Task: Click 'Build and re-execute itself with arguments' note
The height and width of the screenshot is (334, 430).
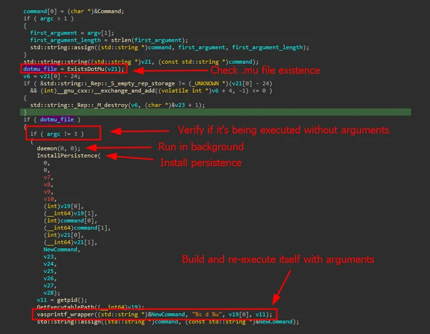Action: [278, 260]
